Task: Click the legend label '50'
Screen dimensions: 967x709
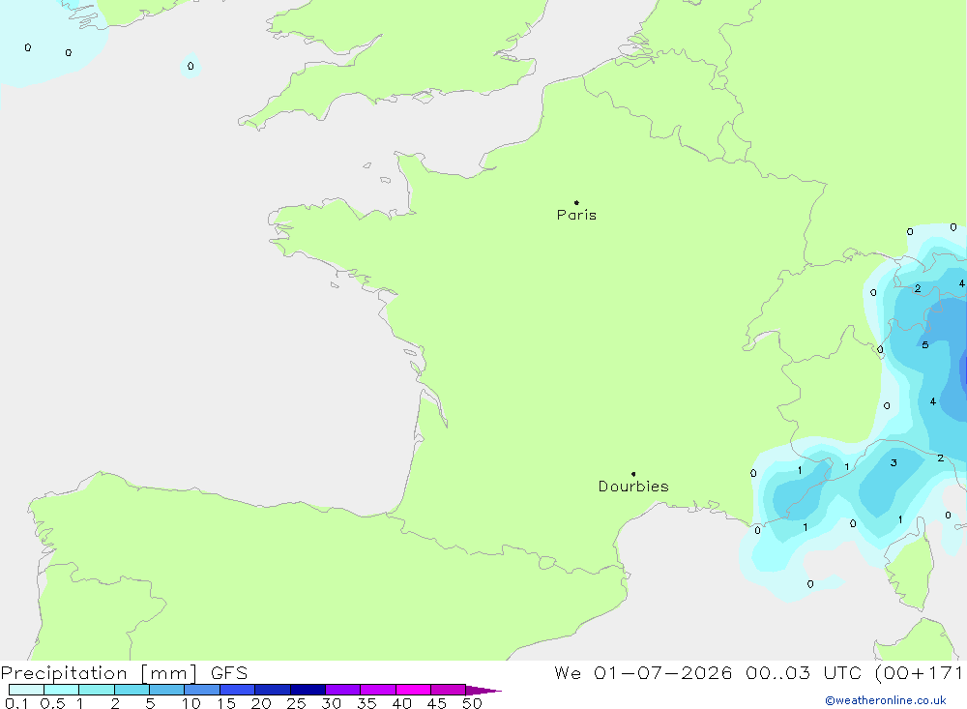Action: tap(472, 703)
